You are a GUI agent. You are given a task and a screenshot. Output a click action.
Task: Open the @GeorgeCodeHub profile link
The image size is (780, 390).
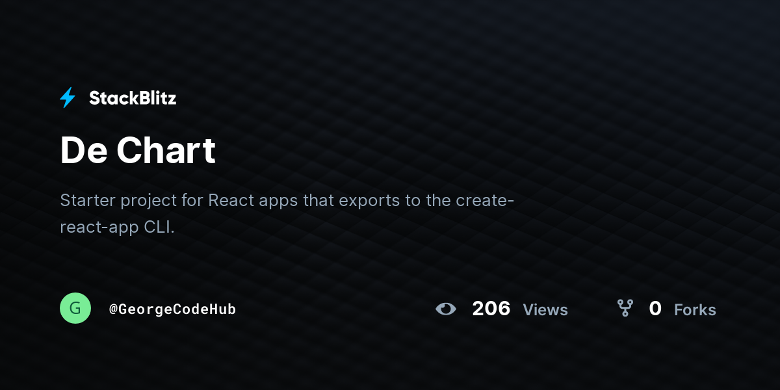pos(172,309)
